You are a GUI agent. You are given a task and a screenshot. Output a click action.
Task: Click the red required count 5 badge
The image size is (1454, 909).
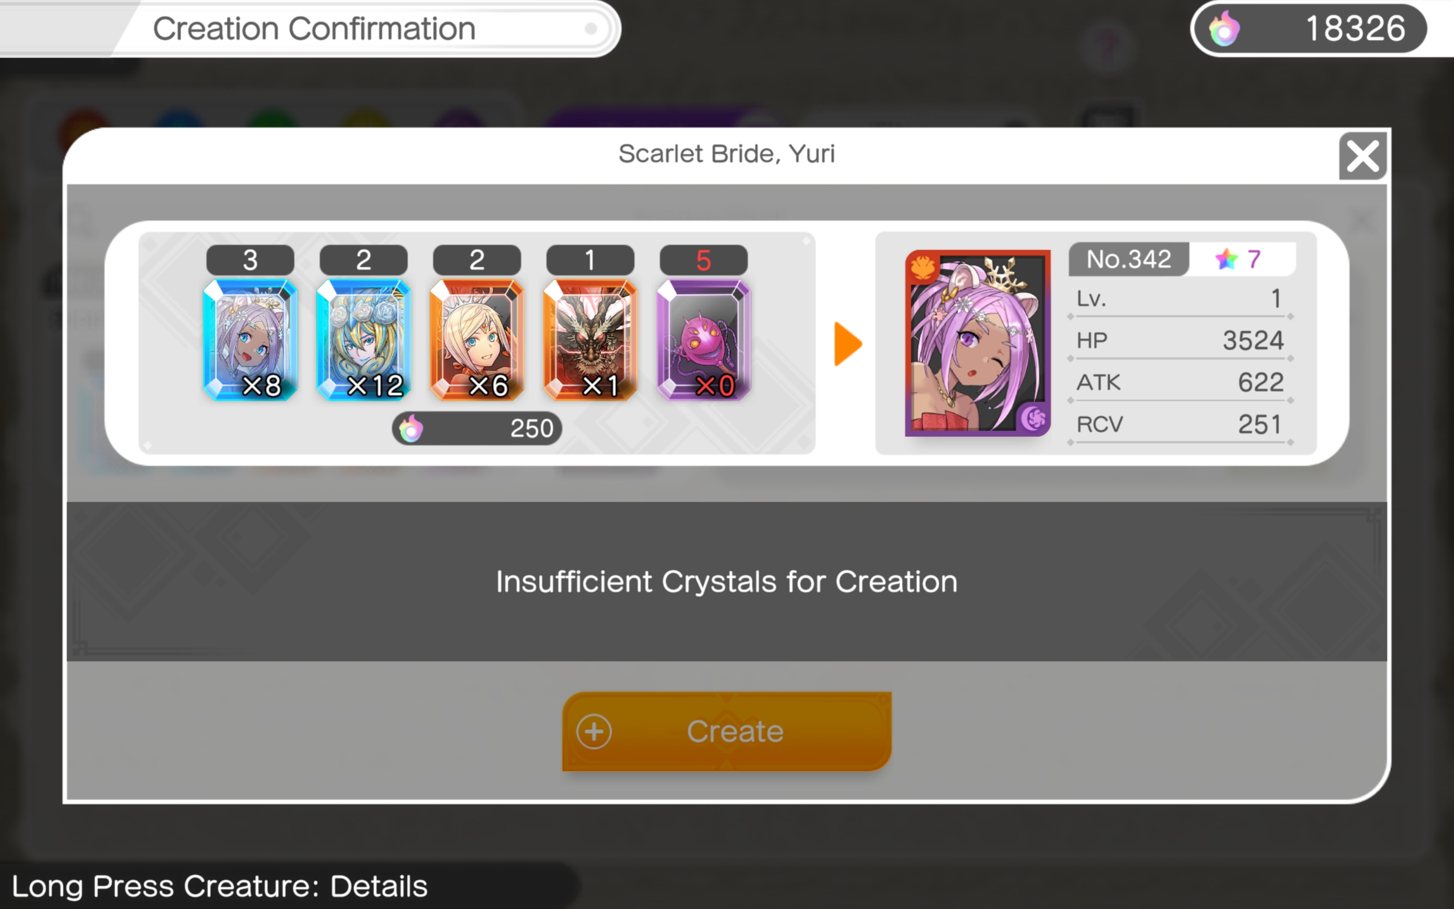tap(704, 260)
